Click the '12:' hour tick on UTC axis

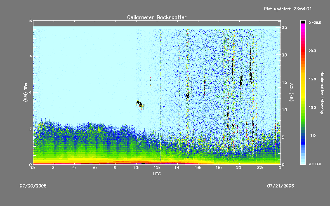157,168
